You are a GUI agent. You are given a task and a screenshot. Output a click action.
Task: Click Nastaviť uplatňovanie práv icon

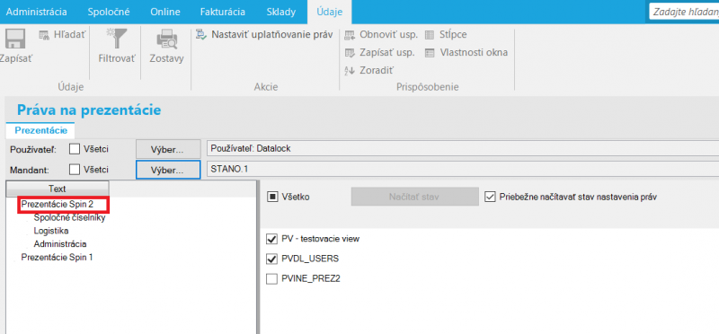pyautogui.click(x=201, y=35)
